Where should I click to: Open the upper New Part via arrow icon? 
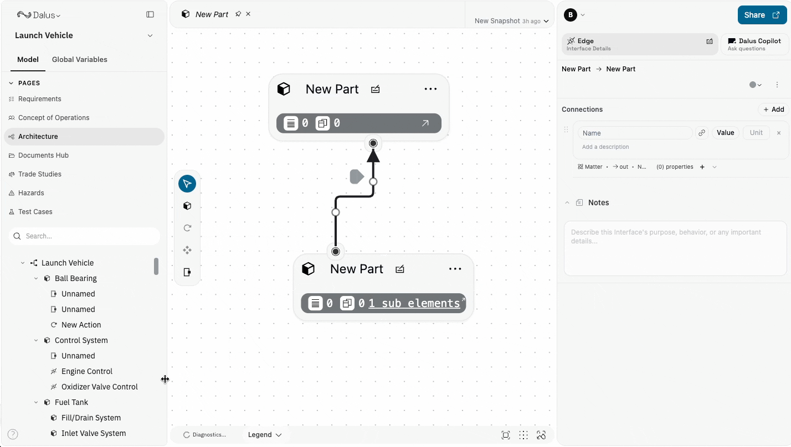click(425, 123)
